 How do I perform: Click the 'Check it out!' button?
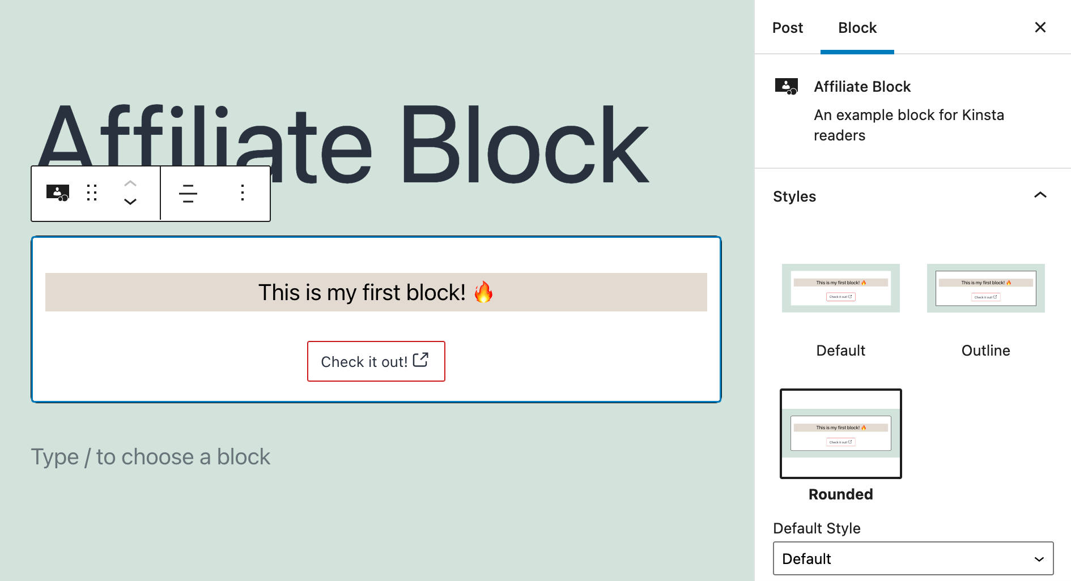pyautogui.click(x=364, y=362)
